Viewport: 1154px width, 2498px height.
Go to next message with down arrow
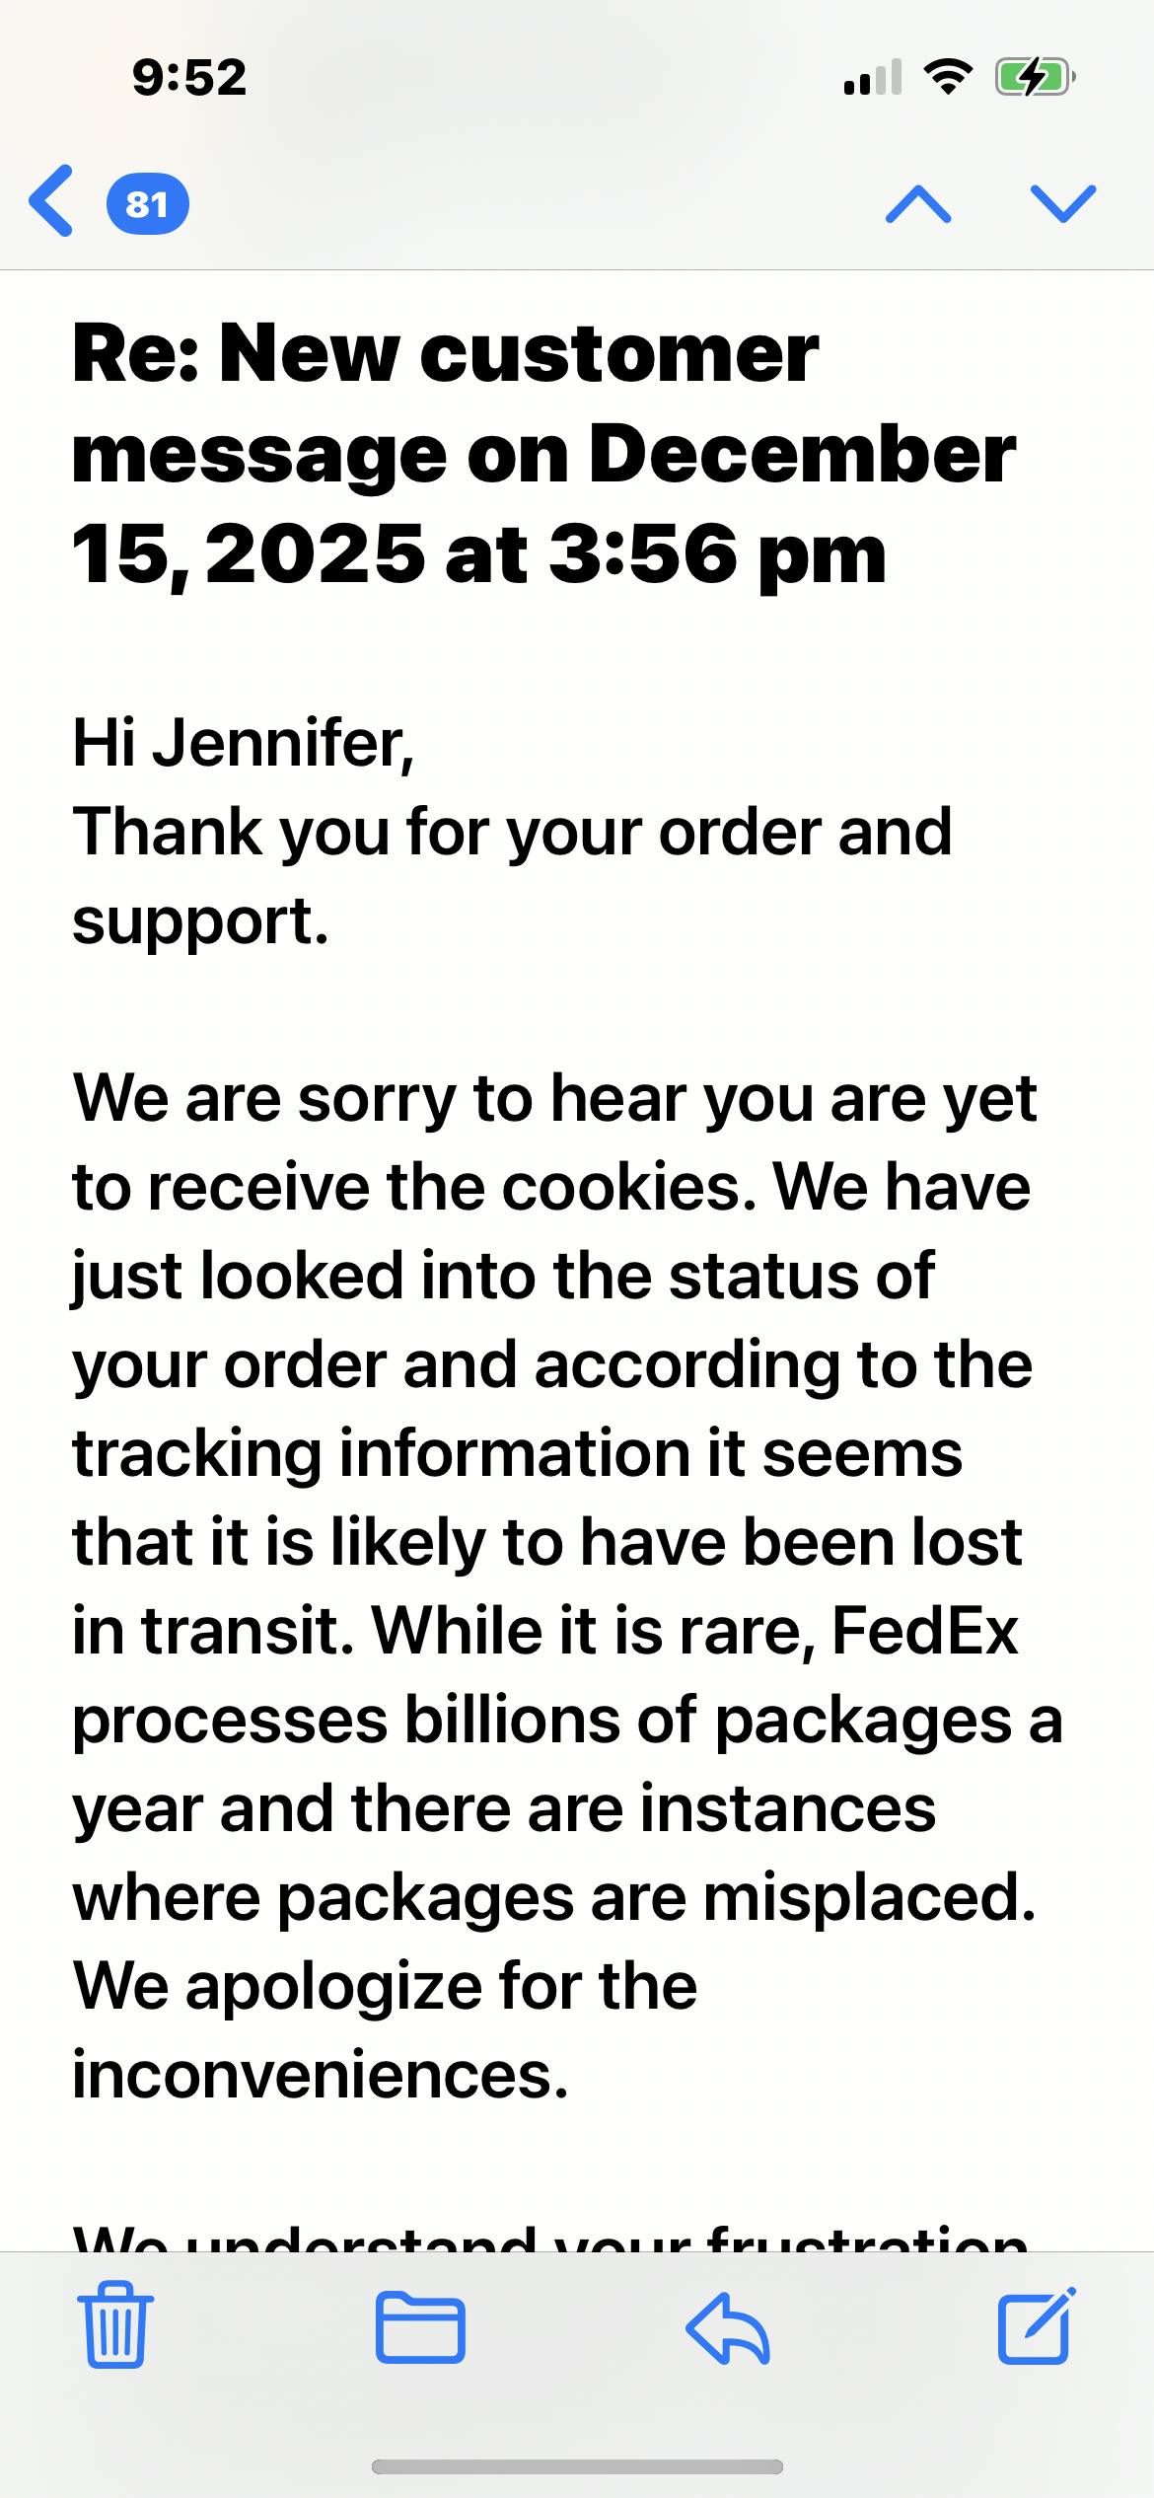click(1062, 204)
